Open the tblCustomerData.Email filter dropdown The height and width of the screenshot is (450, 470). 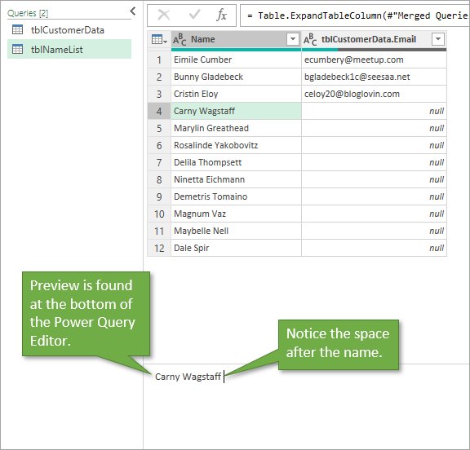(x=438, y=39)
